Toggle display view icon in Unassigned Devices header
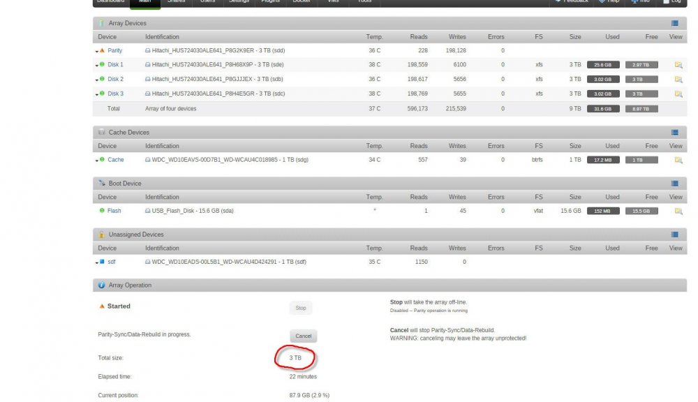 [x=675, y=234]
